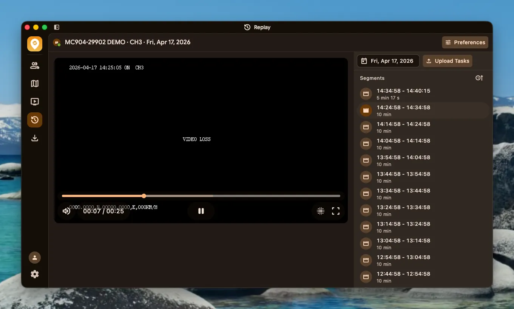Click the Replay window title text

pos(262,27)
